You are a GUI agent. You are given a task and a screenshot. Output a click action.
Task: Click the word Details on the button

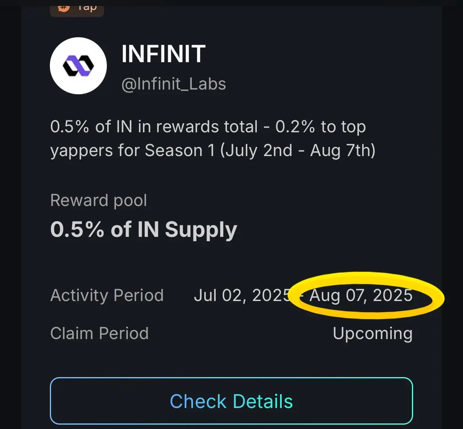pos(262,401)
